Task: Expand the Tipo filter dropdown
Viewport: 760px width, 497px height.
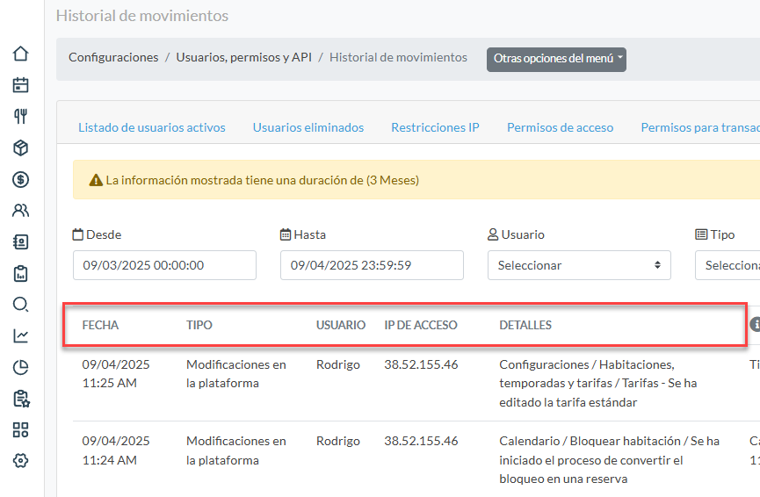Action: pos(727,265)
